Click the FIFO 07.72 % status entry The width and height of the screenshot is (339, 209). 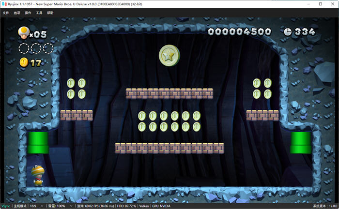click(x=126, y=206)
